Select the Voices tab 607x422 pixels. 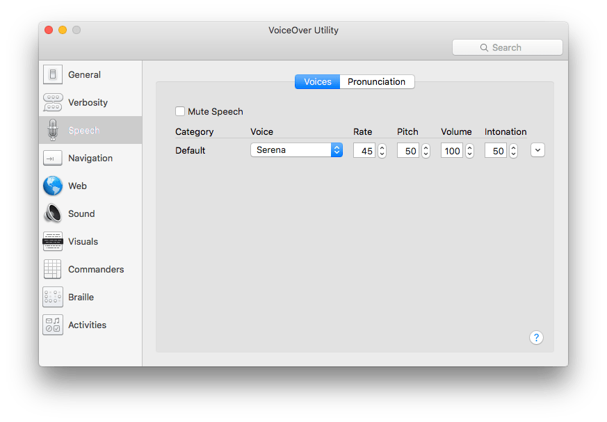[x=317, y=82]
